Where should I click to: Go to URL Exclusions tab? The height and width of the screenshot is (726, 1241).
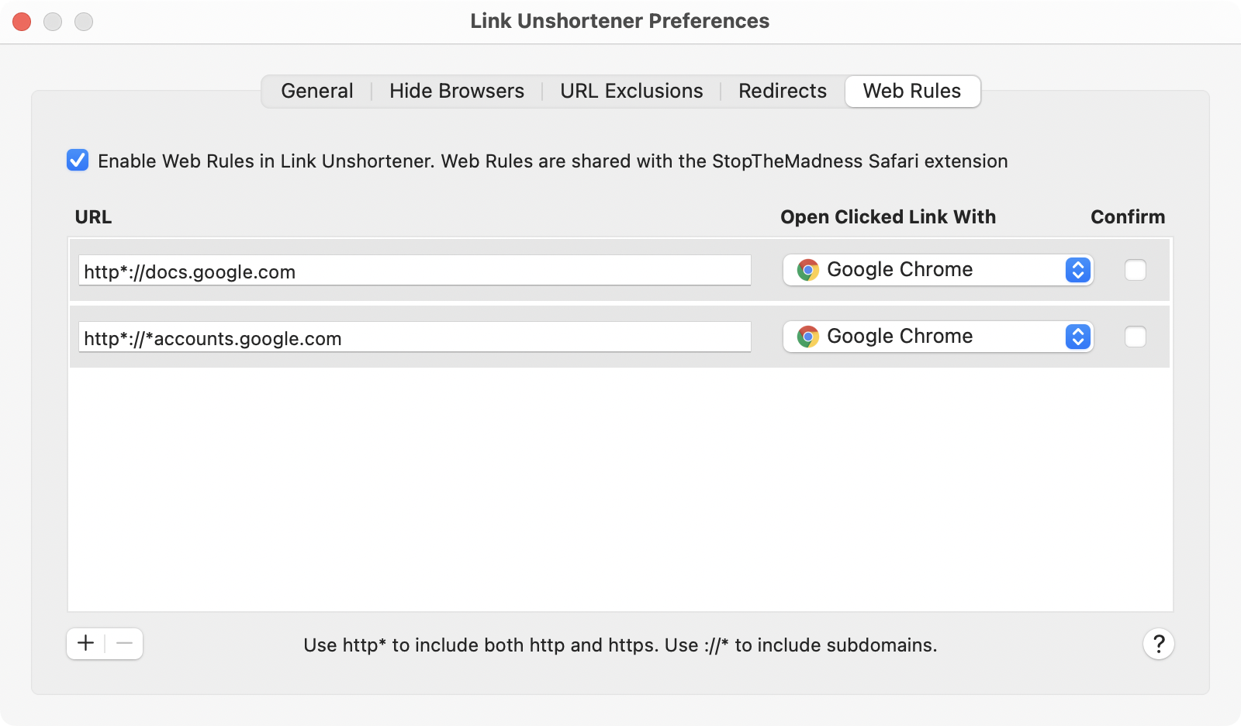pyautogui.click(x=631, y=92)
